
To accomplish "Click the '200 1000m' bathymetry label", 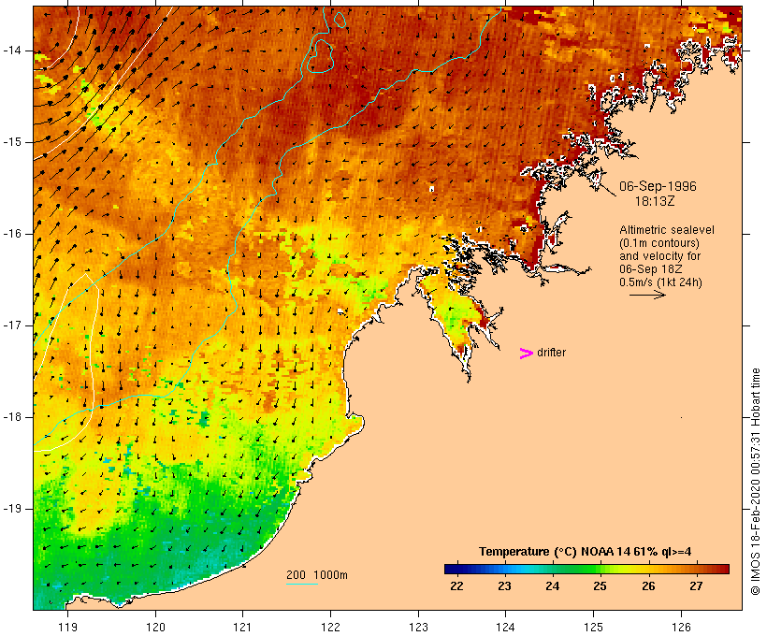I will (x=317, y=575).
